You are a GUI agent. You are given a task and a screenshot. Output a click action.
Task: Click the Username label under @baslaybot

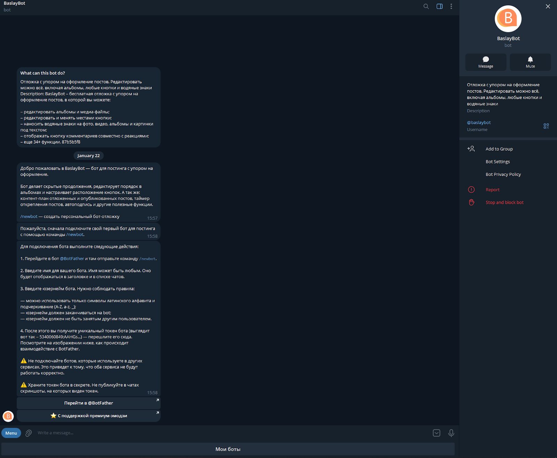coord(477,130)
